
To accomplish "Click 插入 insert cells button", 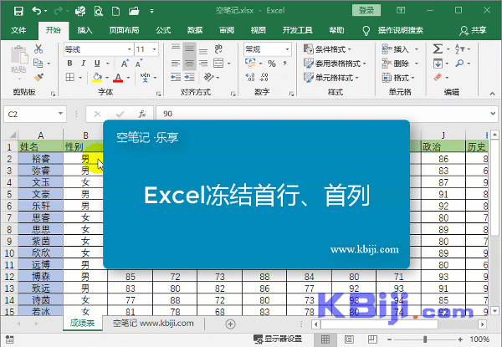I will [396, 49].
